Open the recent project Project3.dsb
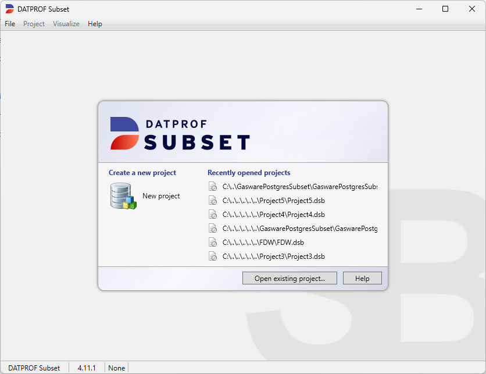Image resolution: width=486 pixels, height=374 pixels. (x=273, y=256)
